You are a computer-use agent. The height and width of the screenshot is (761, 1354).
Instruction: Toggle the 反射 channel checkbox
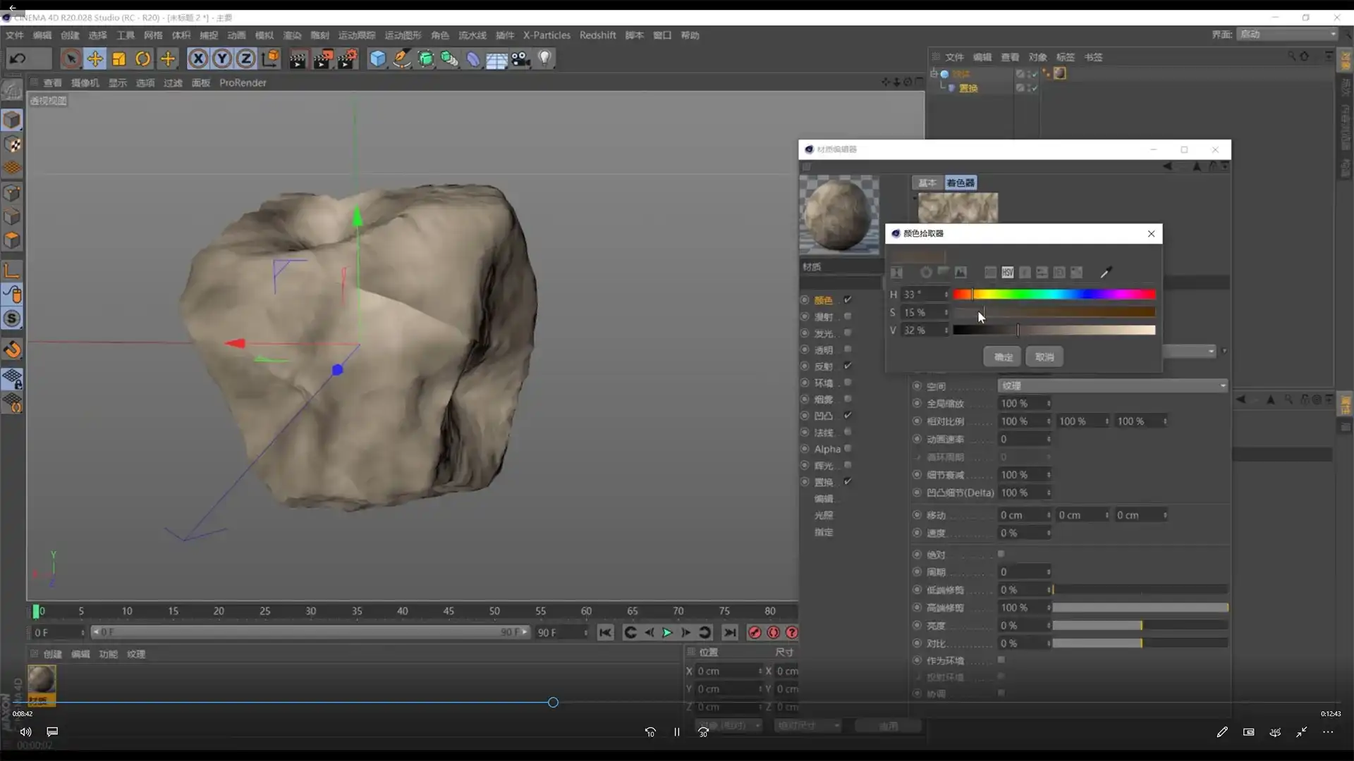[x=848, y=366]
